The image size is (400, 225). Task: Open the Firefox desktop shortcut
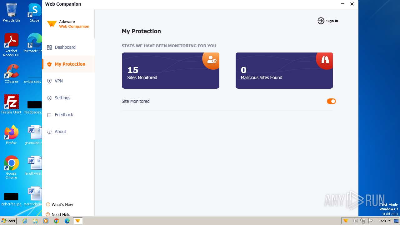point(11,135)
